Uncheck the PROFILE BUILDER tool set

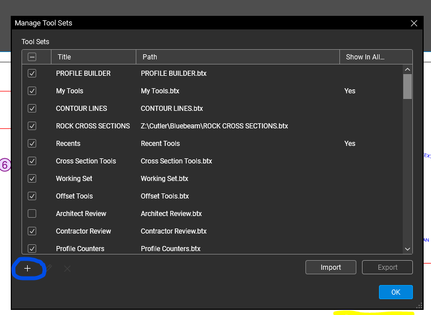click(x=32, y=74)
